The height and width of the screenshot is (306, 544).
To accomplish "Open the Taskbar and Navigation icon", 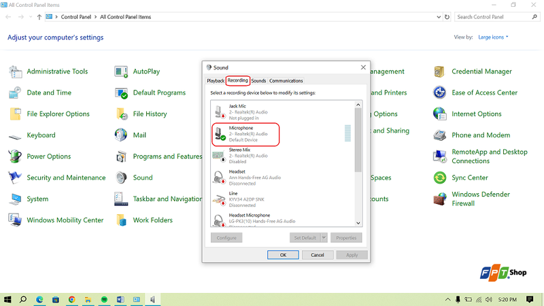I will (121, 199).
